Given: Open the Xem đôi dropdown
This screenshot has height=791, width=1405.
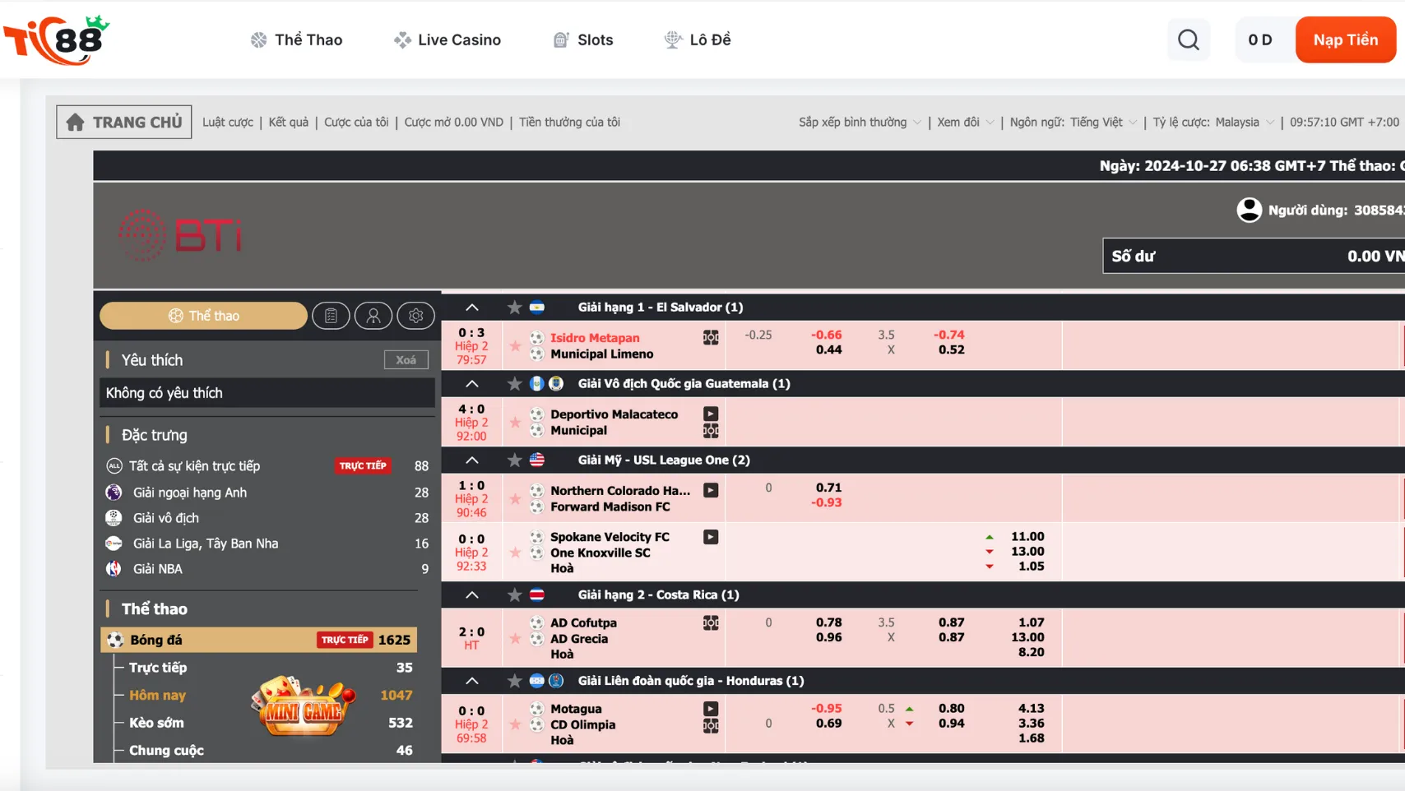Looking at the screenshot, I should [966, 123].
